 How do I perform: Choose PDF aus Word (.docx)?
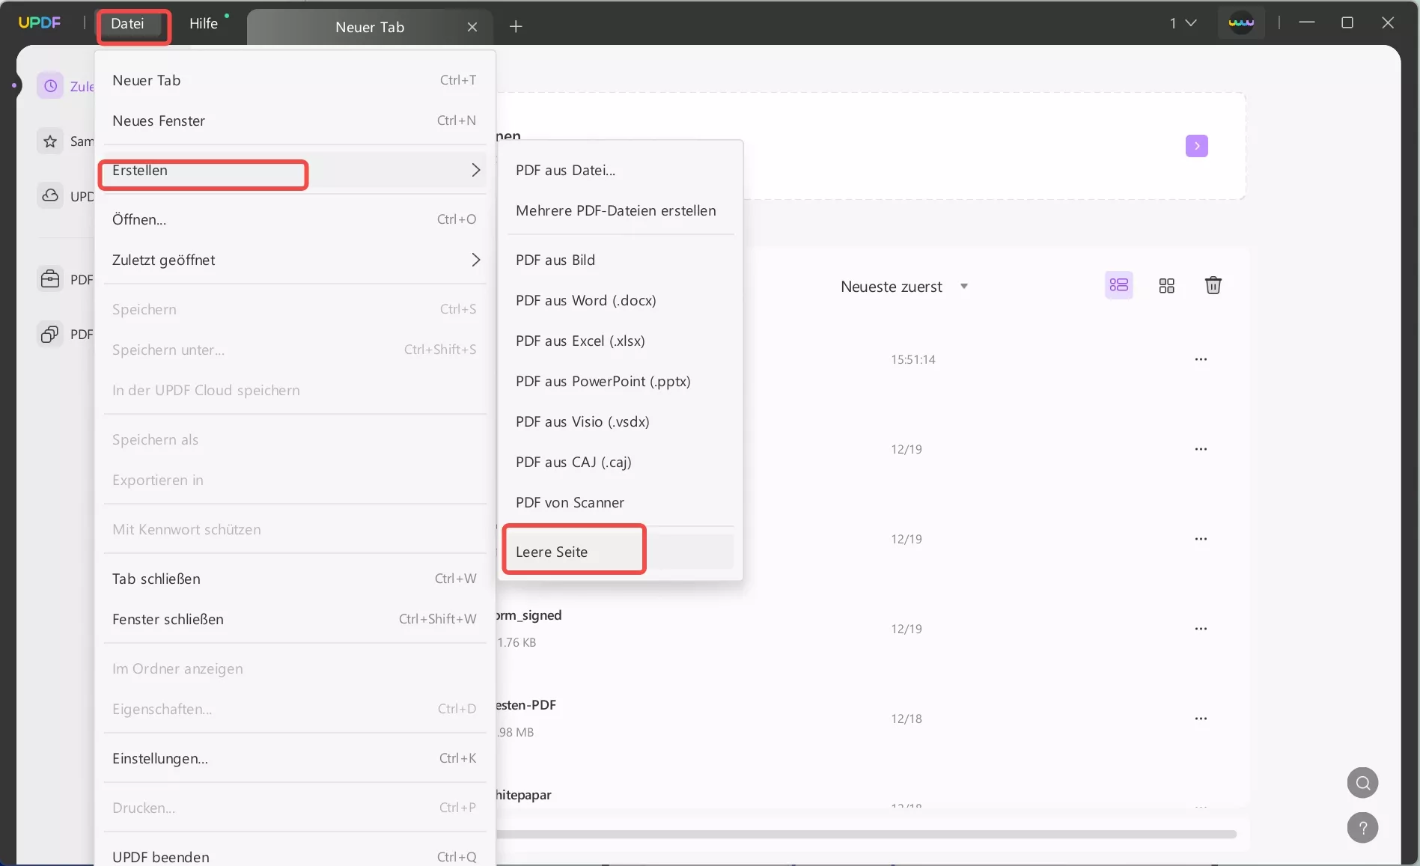click(620, 300)
